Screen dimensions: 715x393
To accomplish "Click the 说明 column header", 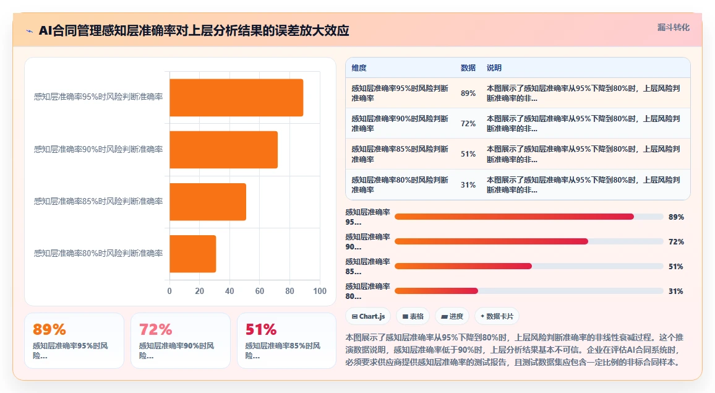I will 494,68.
